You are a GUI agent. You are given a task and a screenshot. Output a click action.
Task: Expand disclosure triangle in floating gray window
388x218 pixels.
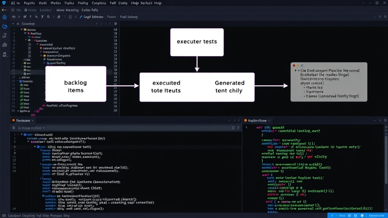tap(296, 71)
